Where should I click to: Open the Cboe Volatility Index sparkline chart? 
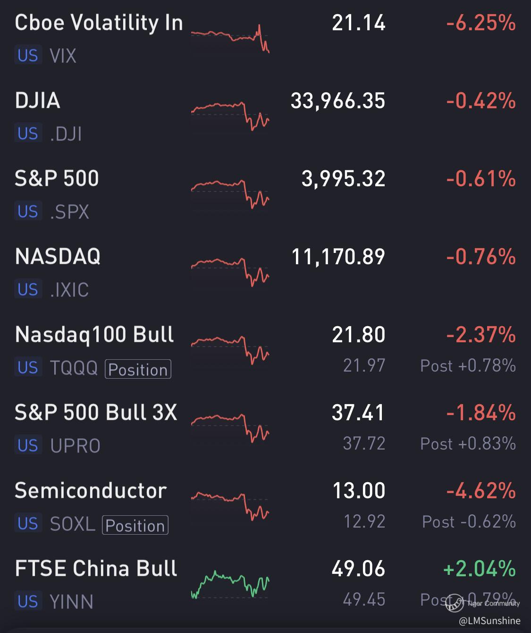point(230,38)
